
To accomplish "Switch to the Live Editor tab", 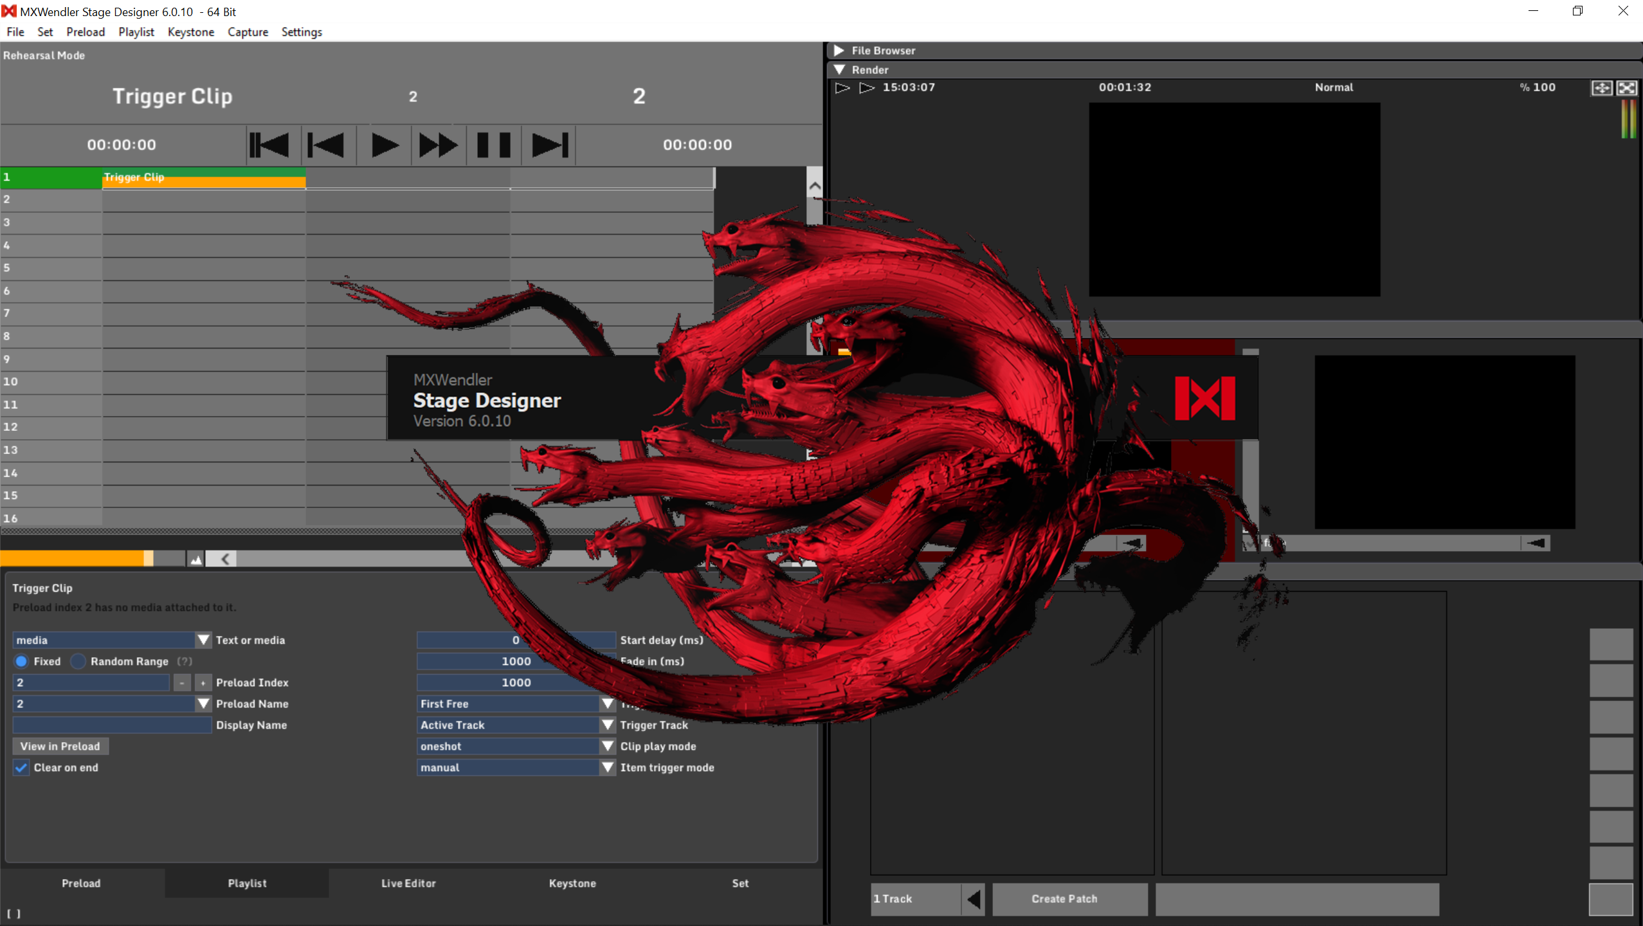I will [408, 883].
